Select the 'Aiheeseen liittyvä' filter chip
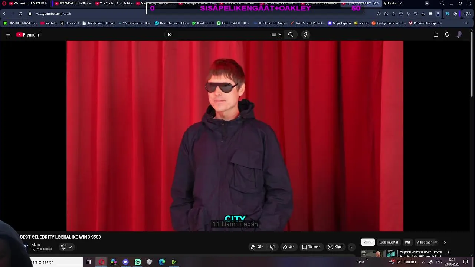This screenshot has height=267, width=475. pos(427,243)
